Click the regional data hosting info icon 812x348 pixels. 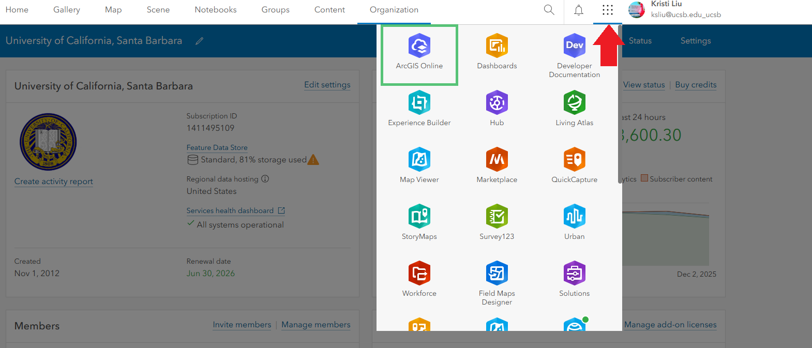coord(265,179)
